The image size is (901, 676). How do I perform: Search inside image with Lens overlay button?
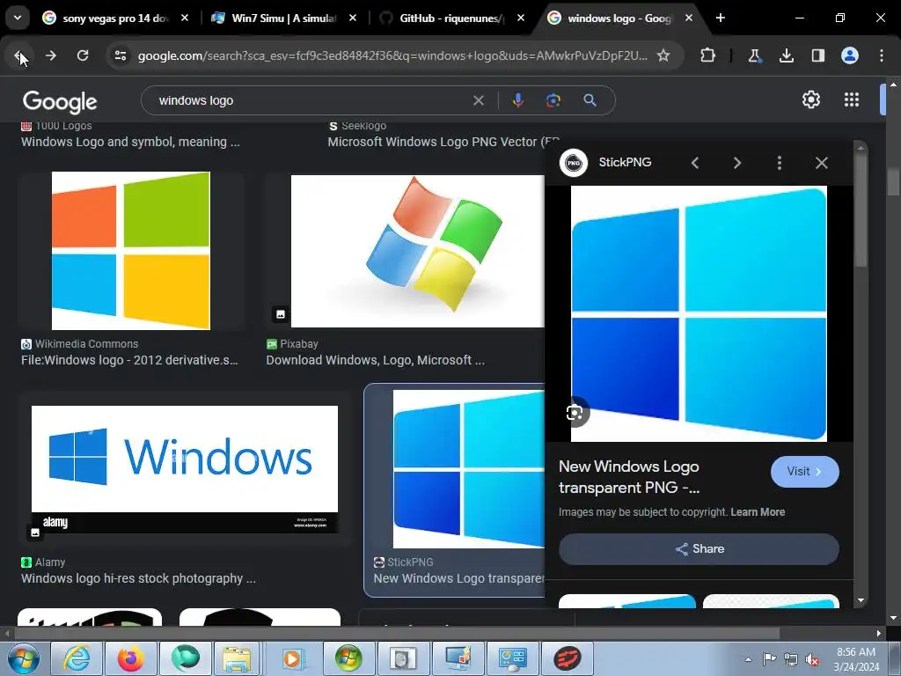click(x=575, y=412)
